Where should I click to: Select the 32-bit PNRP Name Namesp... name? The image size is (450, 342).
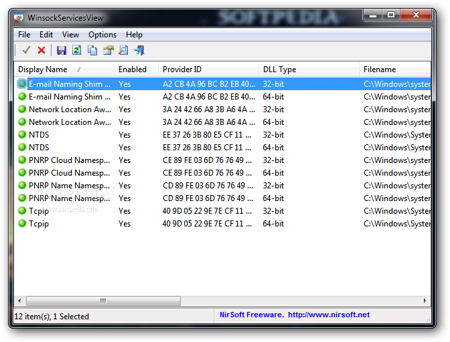click(x=70, y=186)
